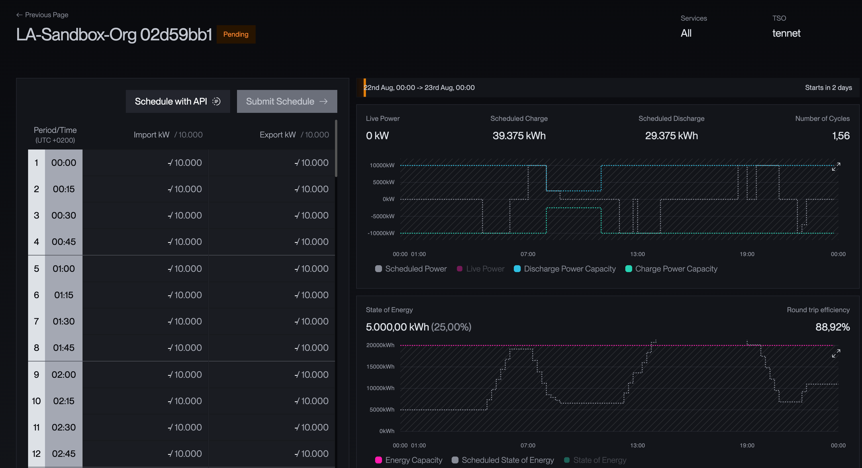The height and width of the screenshot is (468, 862).
Task: Select period 9 row at 02:00
Action: click(x=181, y=375)
